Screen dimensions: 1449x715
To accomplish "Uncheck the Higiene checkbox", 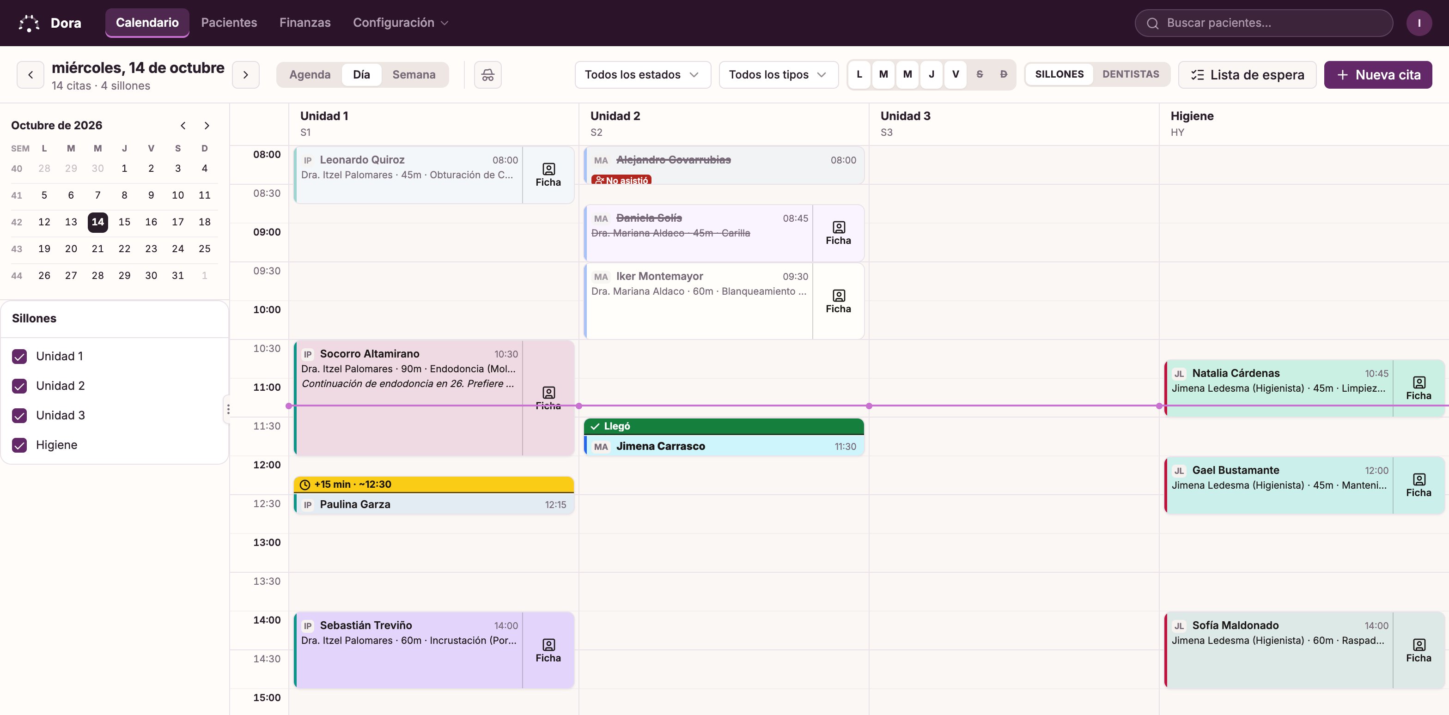I will [20, 445].
